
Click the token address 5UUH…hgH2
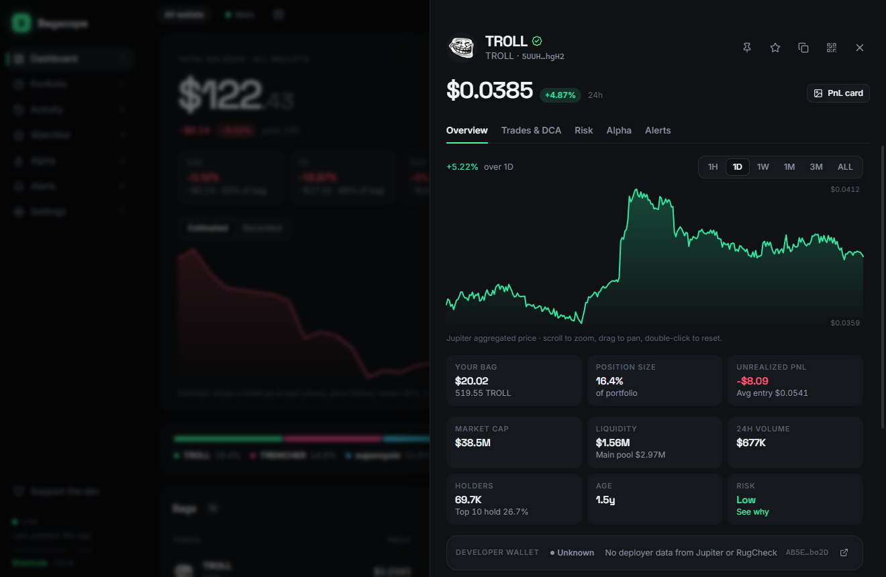543,56
